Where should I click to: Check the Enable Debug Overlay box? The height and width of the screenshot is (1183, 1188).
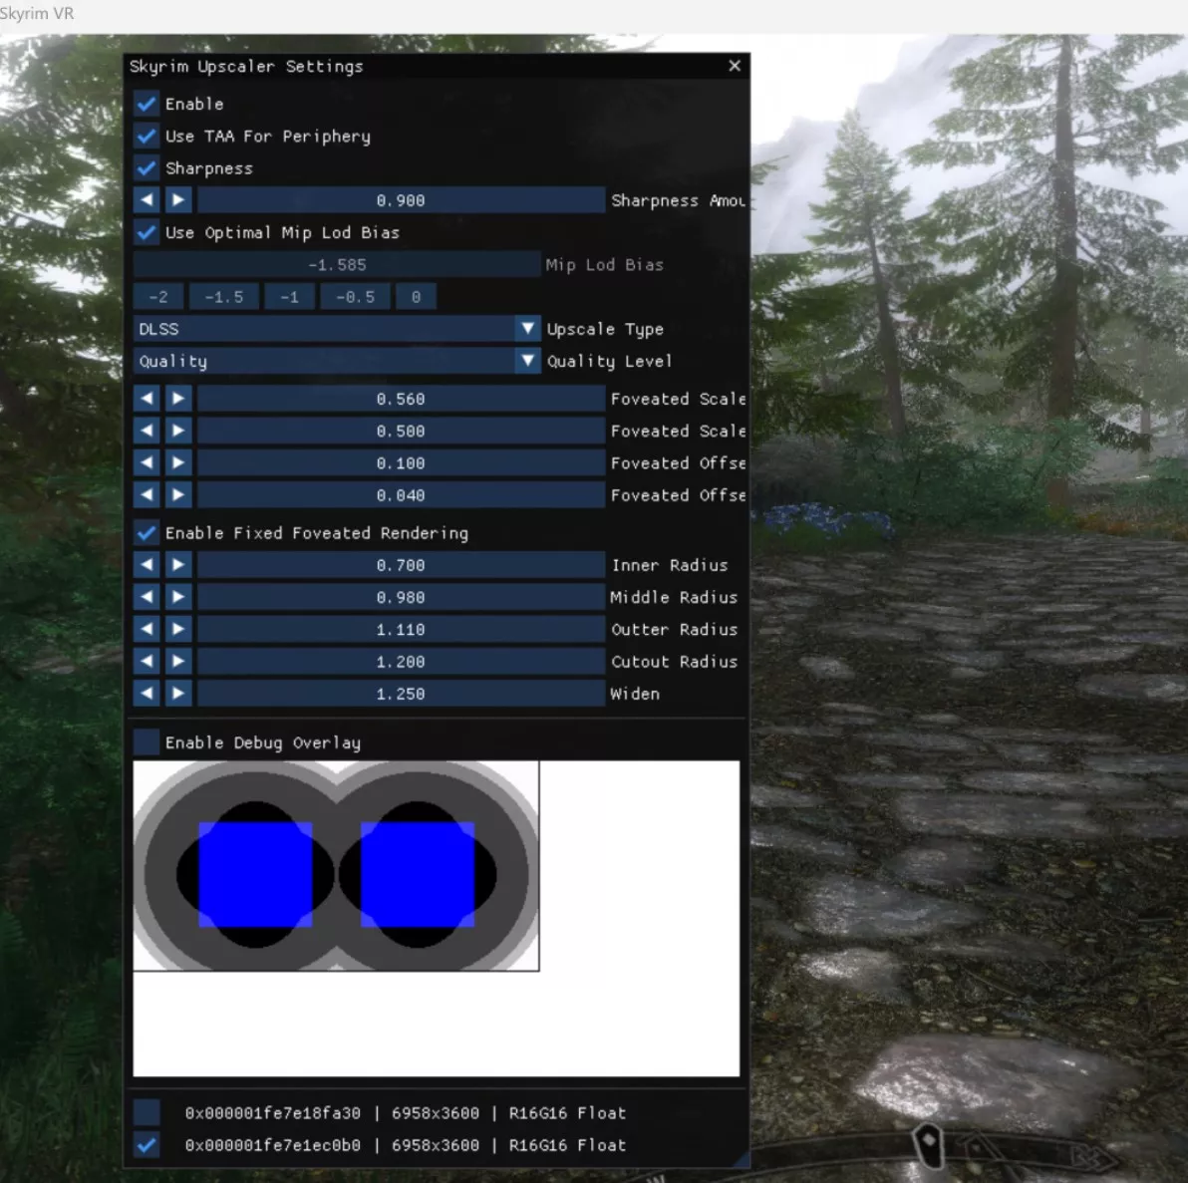(147, 742)
